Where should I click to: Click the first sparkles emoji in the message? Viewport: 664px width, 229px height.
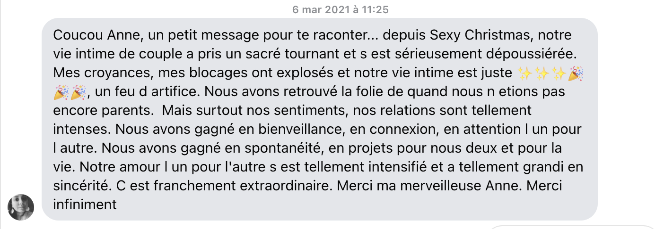click(524, 74)
